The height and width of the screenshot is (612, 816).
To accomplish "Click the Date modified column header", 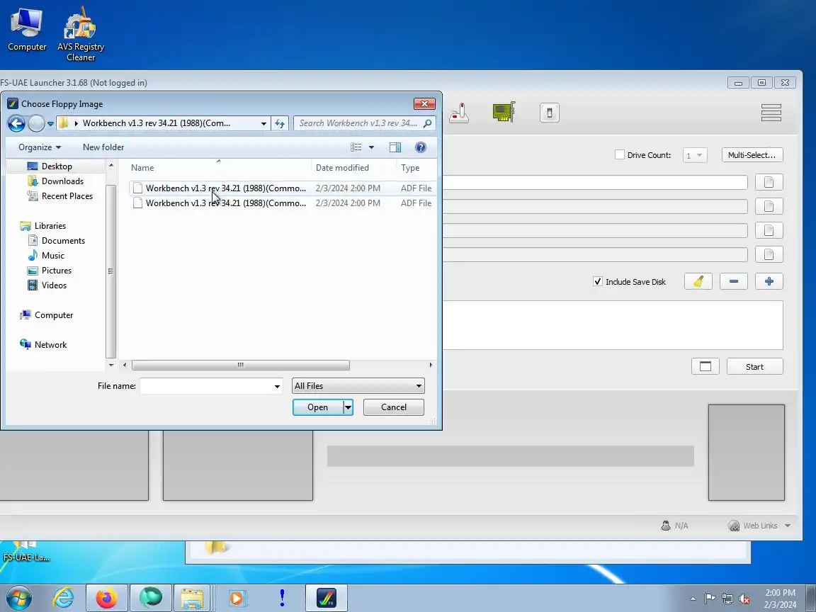I will [x=342, y=168].
